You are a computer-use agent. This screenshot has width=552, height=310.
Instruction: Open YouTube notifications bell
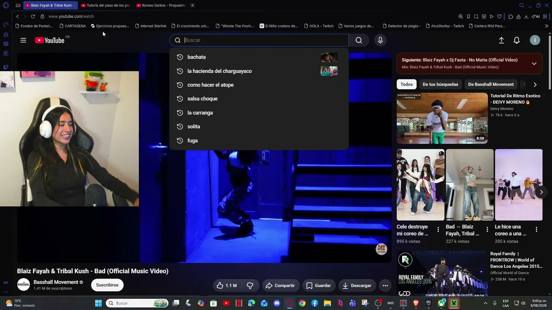[517, 40]
